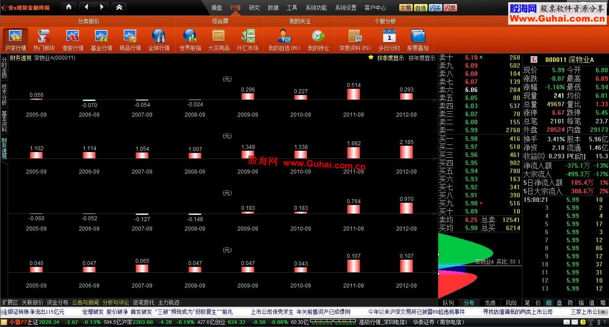Image resolution: width=609 pixels, height=327 pixels.
Task: Switch to the 分布 tab
Action: 469,303
